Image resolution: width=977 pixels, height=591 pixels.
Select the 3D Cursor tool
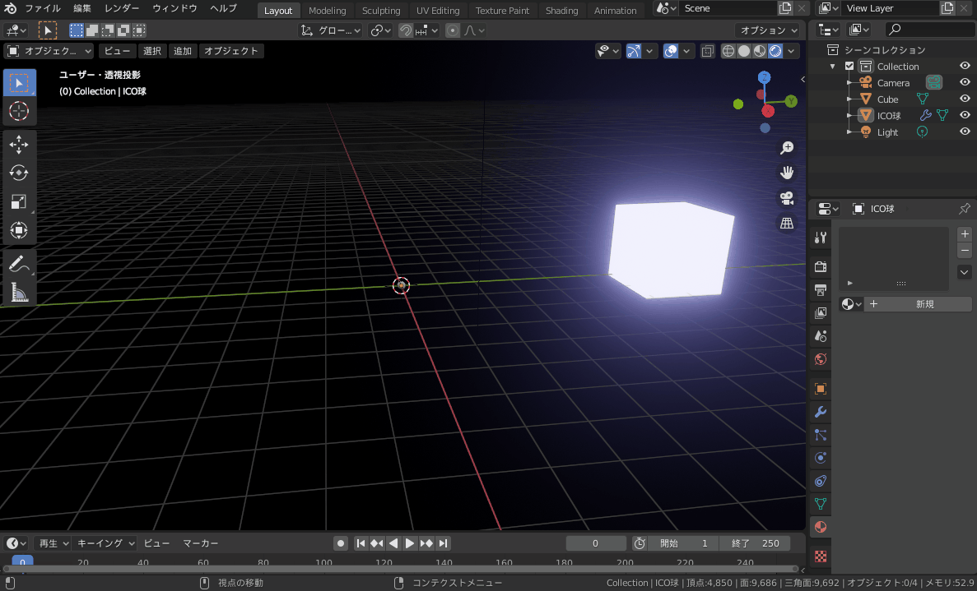[x=19, y=111]
